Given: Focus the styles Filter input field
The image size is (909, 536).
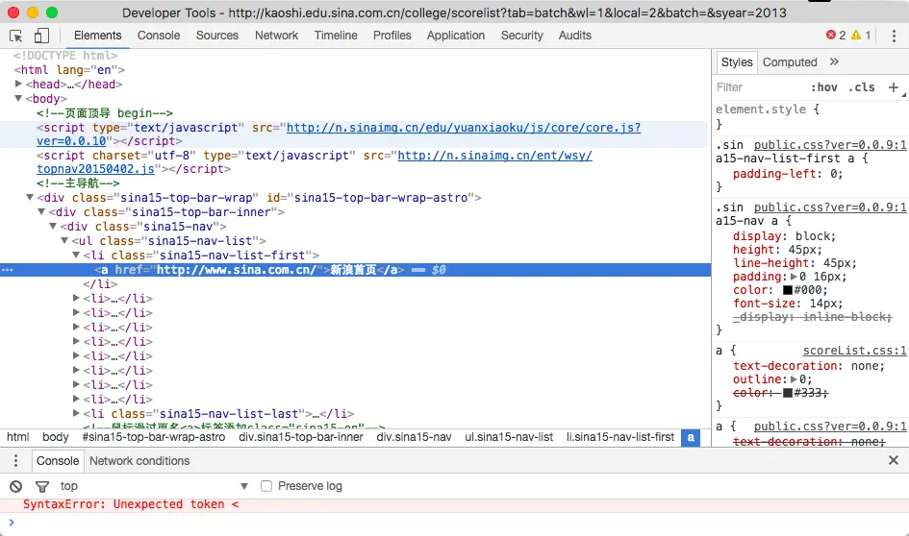Looking at the screenshot, I should pos(760,87).
